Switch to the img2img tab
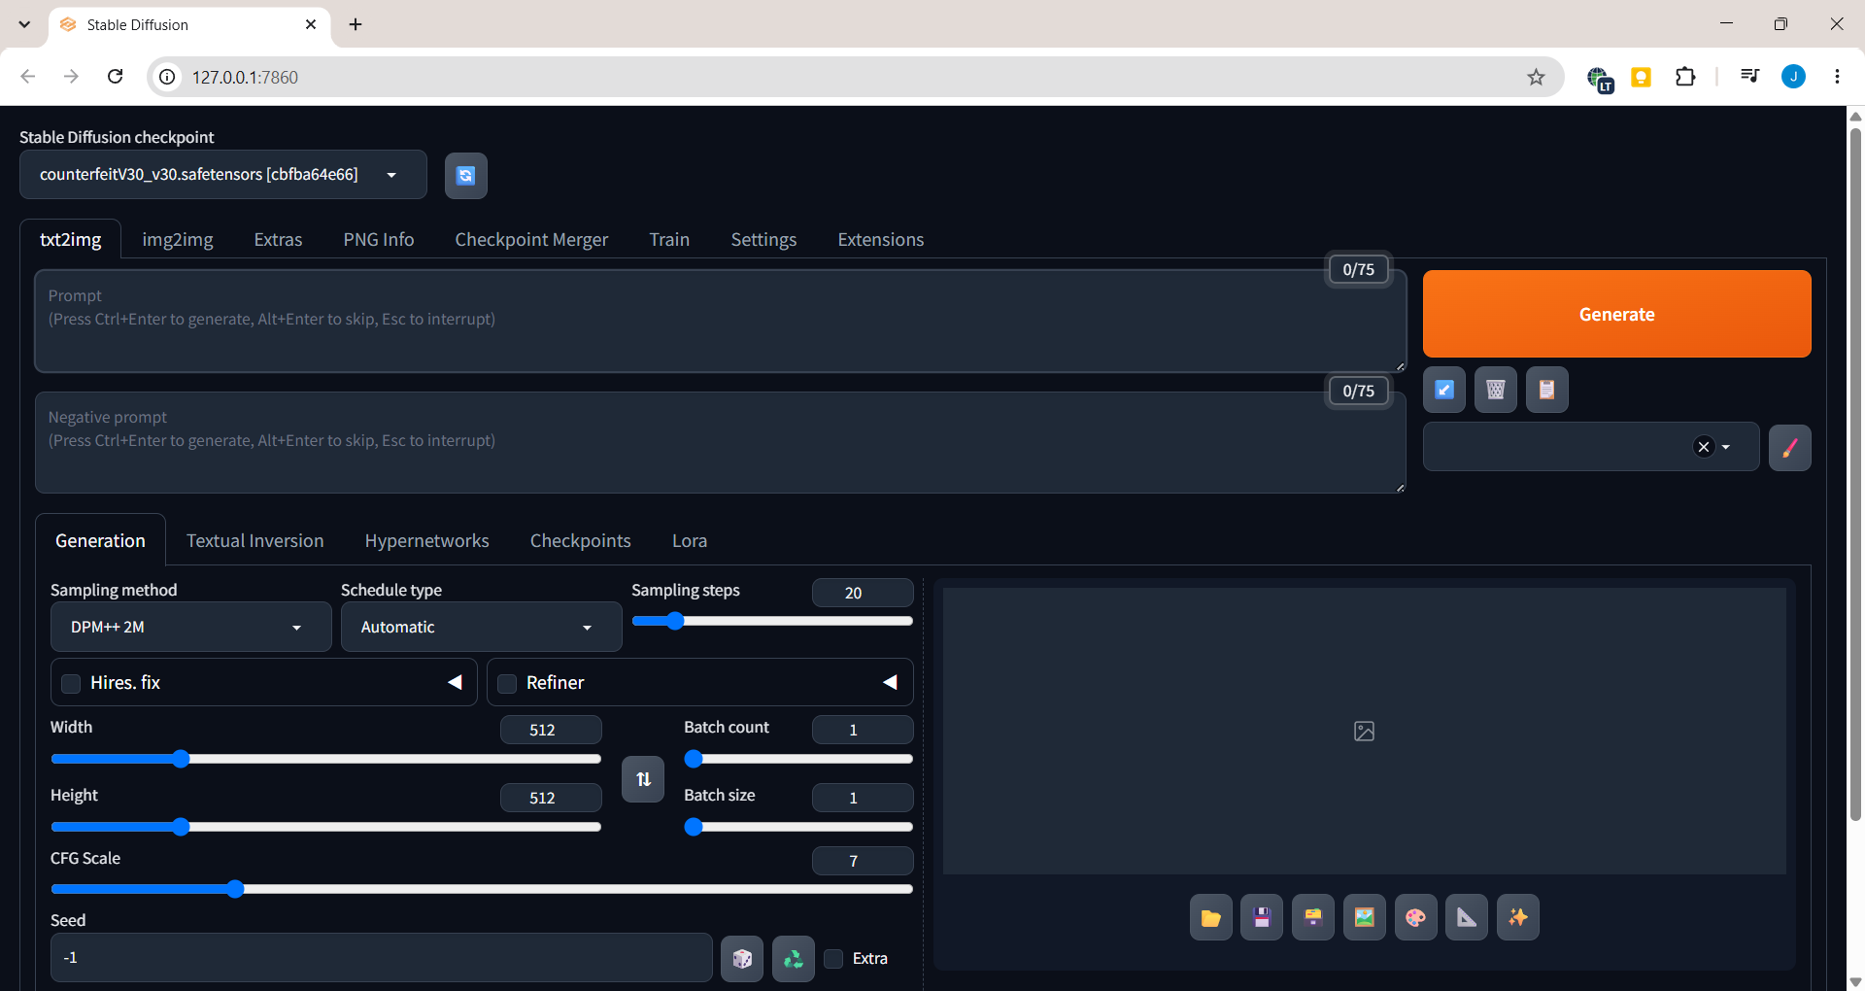Image resolution: width=1865 pixels, height=991 pixels. (178, 239)
